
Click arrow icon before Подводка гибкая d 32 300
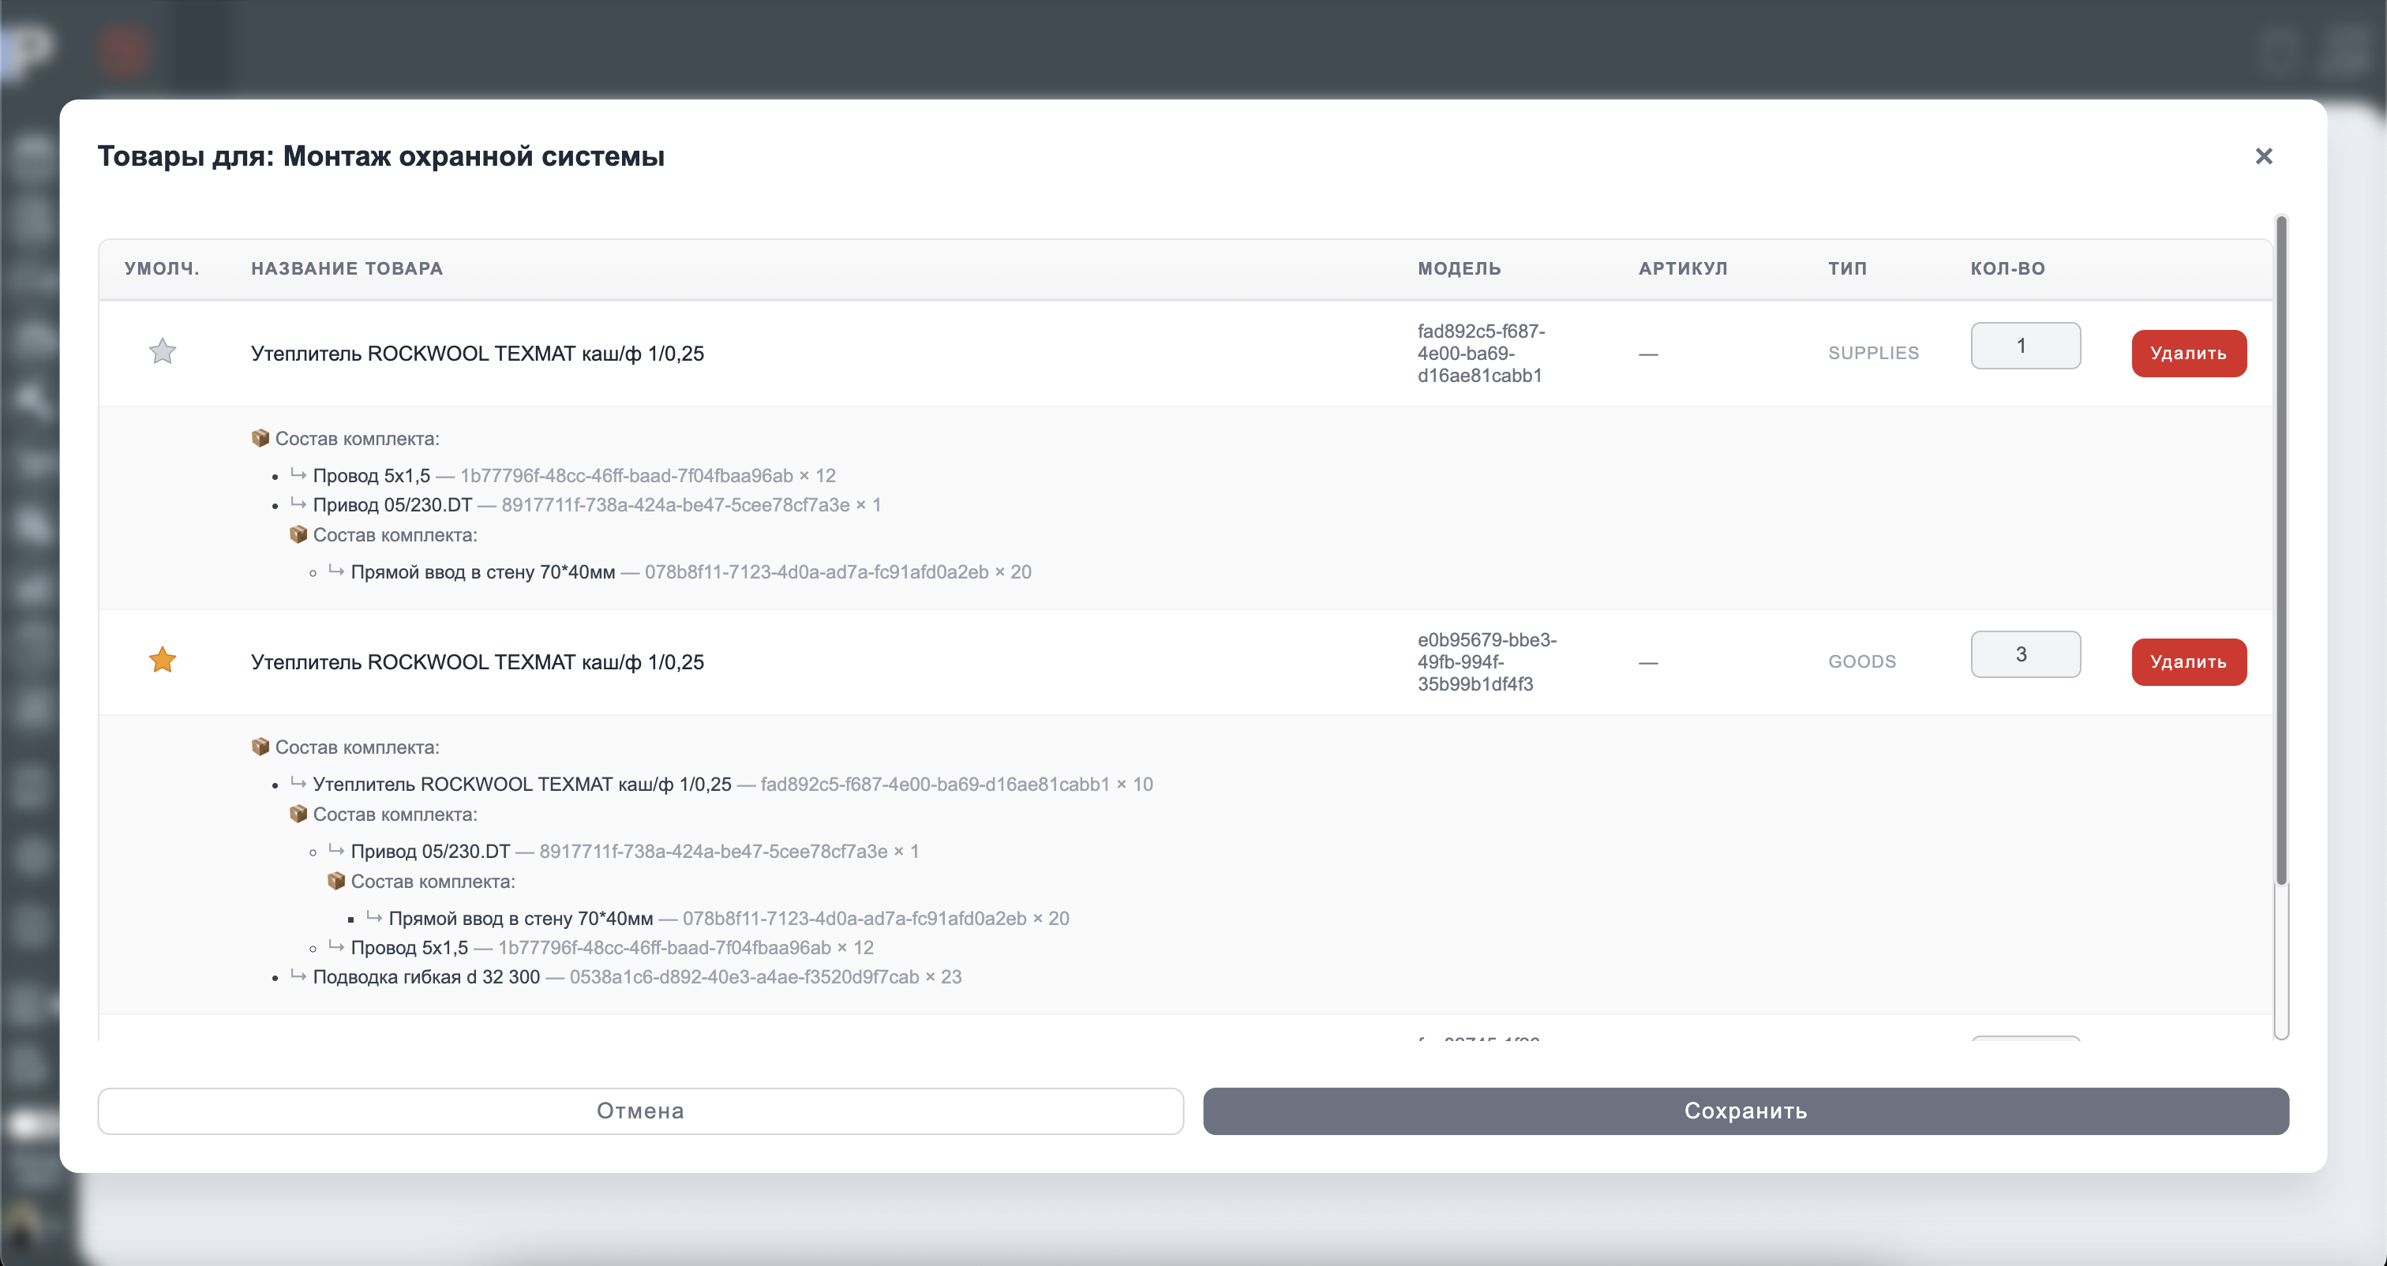tap(298, 976)
